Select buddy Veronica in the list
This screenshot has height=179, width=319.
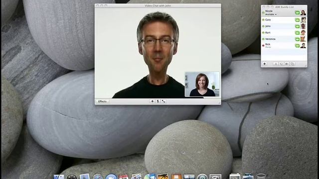coord(284,39)
